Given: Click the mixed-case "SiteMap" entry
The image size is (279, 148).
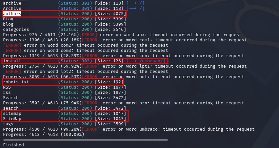Looking at the screenshot, I should [12, 118].
